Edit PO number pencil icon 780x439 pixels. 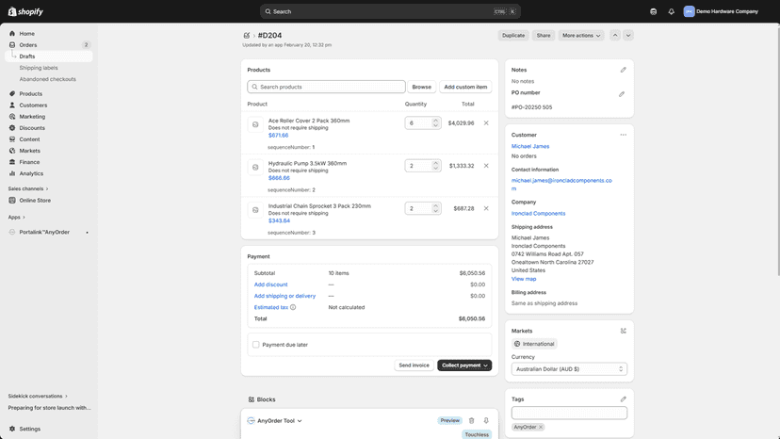click(x=622, y=94)
